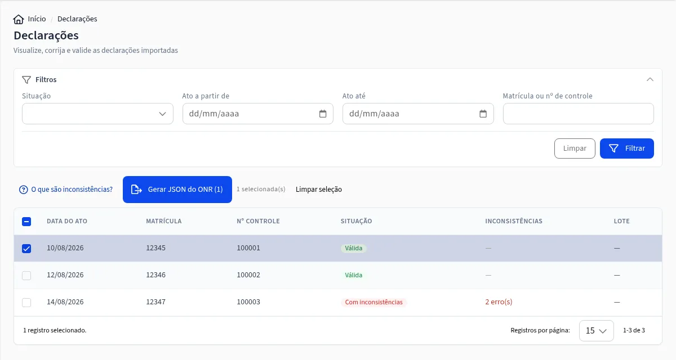
Task: Click the '1-3 de 3' pagination text
Action: tap(634, 330)
